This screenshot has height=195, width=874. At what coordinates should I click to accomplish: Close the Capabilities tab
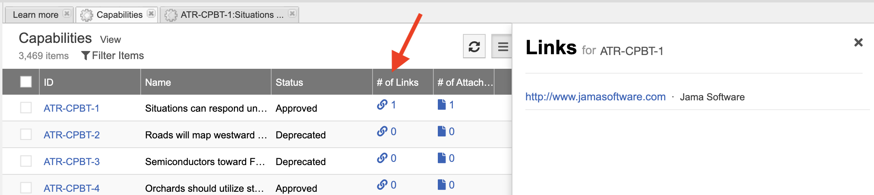(151, 14)
